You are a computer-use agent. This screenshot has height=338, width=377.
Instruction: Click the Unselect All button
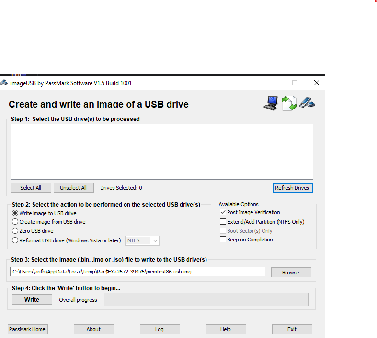point(74,188)
